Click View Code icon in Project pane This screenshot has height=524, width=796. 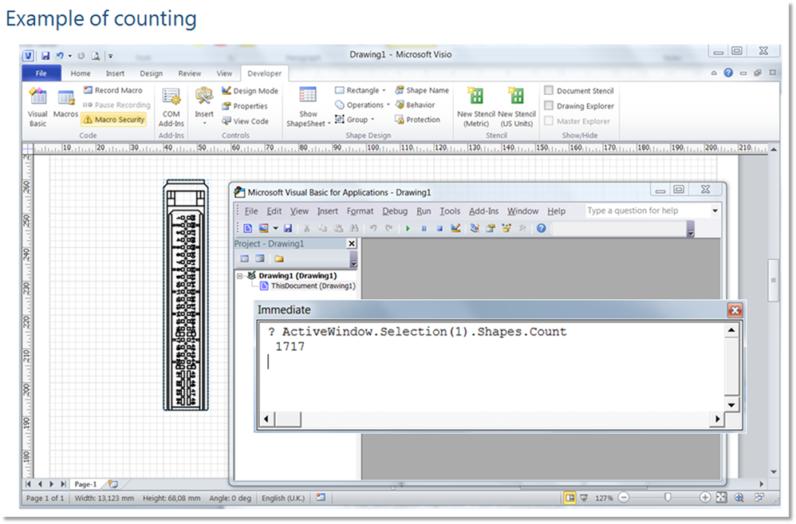[245, 259]
